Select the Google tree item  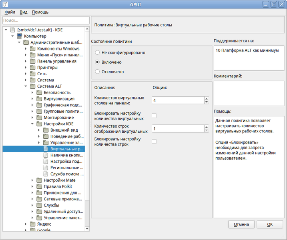click(44, 230)
